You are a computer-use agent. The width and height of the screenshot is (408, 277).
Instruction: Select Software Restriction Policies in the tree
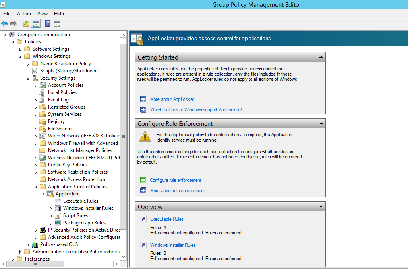click(78, 172)
